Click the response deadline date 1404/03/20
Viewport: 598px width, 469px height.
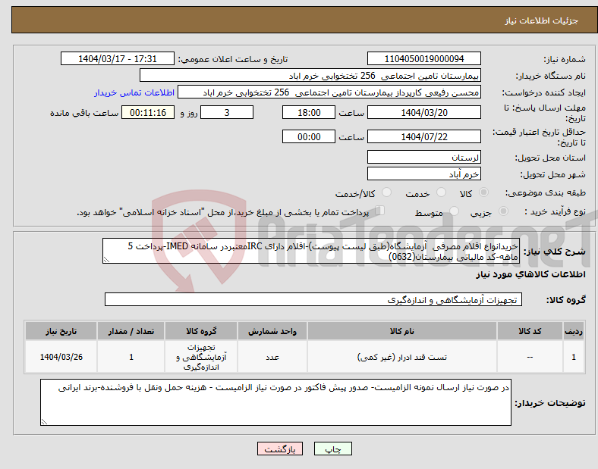pyautogui.click(x=423, y=112)
